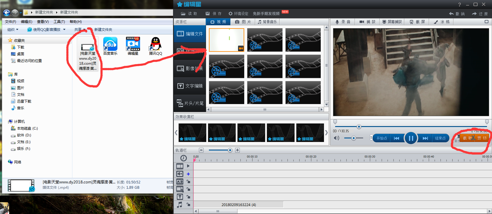492x214 pixels.
Task: Click the 免新手期发视频 link
Action: (x=266, y=14)
